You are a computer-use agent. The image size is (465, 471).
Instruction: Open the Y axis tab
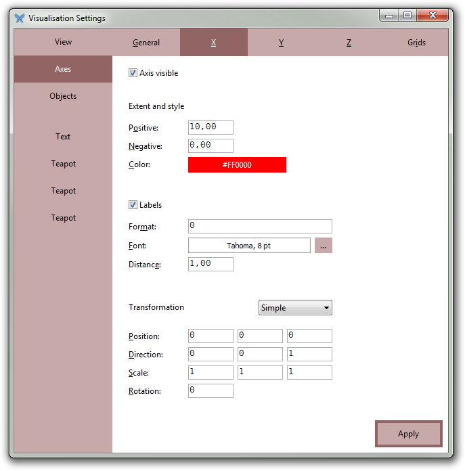pos(281,43)
